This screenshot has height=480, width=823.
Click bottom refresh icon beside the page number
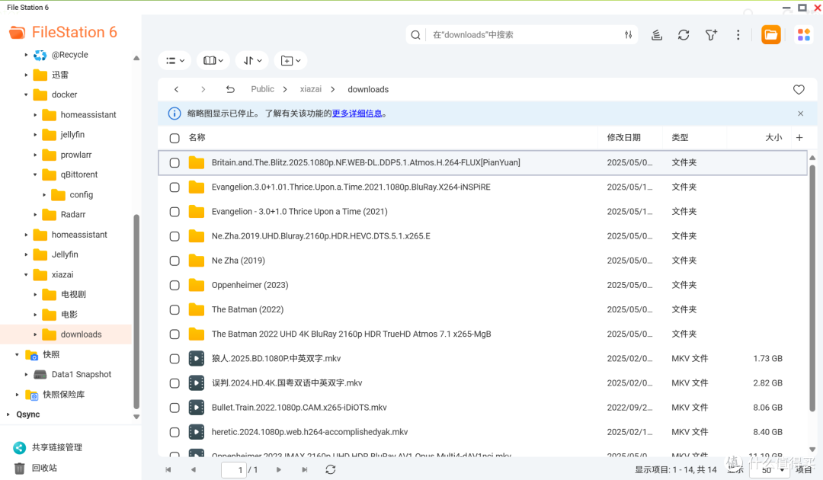click(x=330, y=470)
